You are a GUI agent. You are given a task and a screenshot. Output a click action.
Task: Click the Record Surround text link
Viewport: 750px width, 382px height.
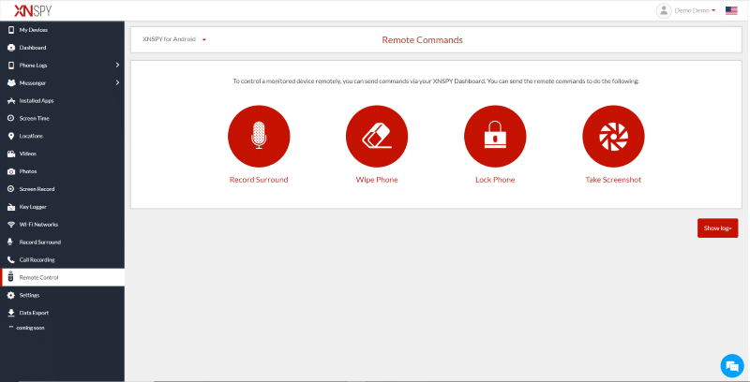pos(259,180)
